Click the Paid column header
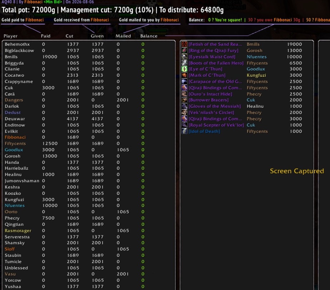Image resolution: width=330 pixels, height=290 pixels. 46,36
